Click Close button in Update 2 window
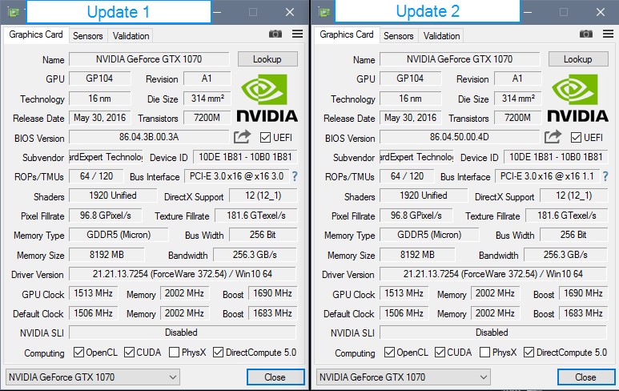This screenshot has height=391, width=619. point(586,377)
